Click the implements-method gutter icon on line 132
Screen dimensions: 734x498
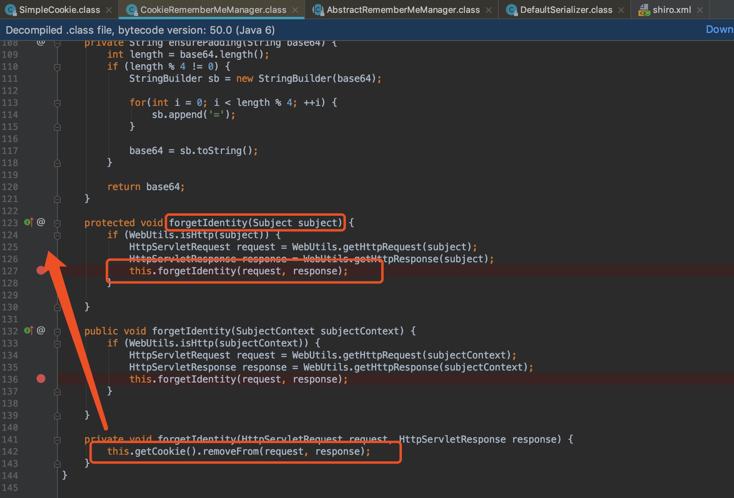pos(29,330)
